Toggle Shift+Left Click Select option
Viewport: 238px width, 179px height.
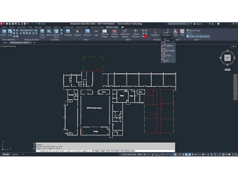tap(198, 36)
